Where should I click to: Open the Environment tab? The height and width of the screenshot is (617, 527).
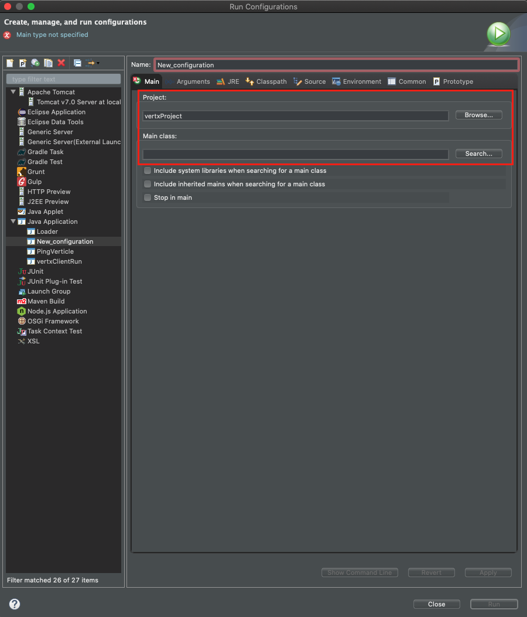point(357,81)
